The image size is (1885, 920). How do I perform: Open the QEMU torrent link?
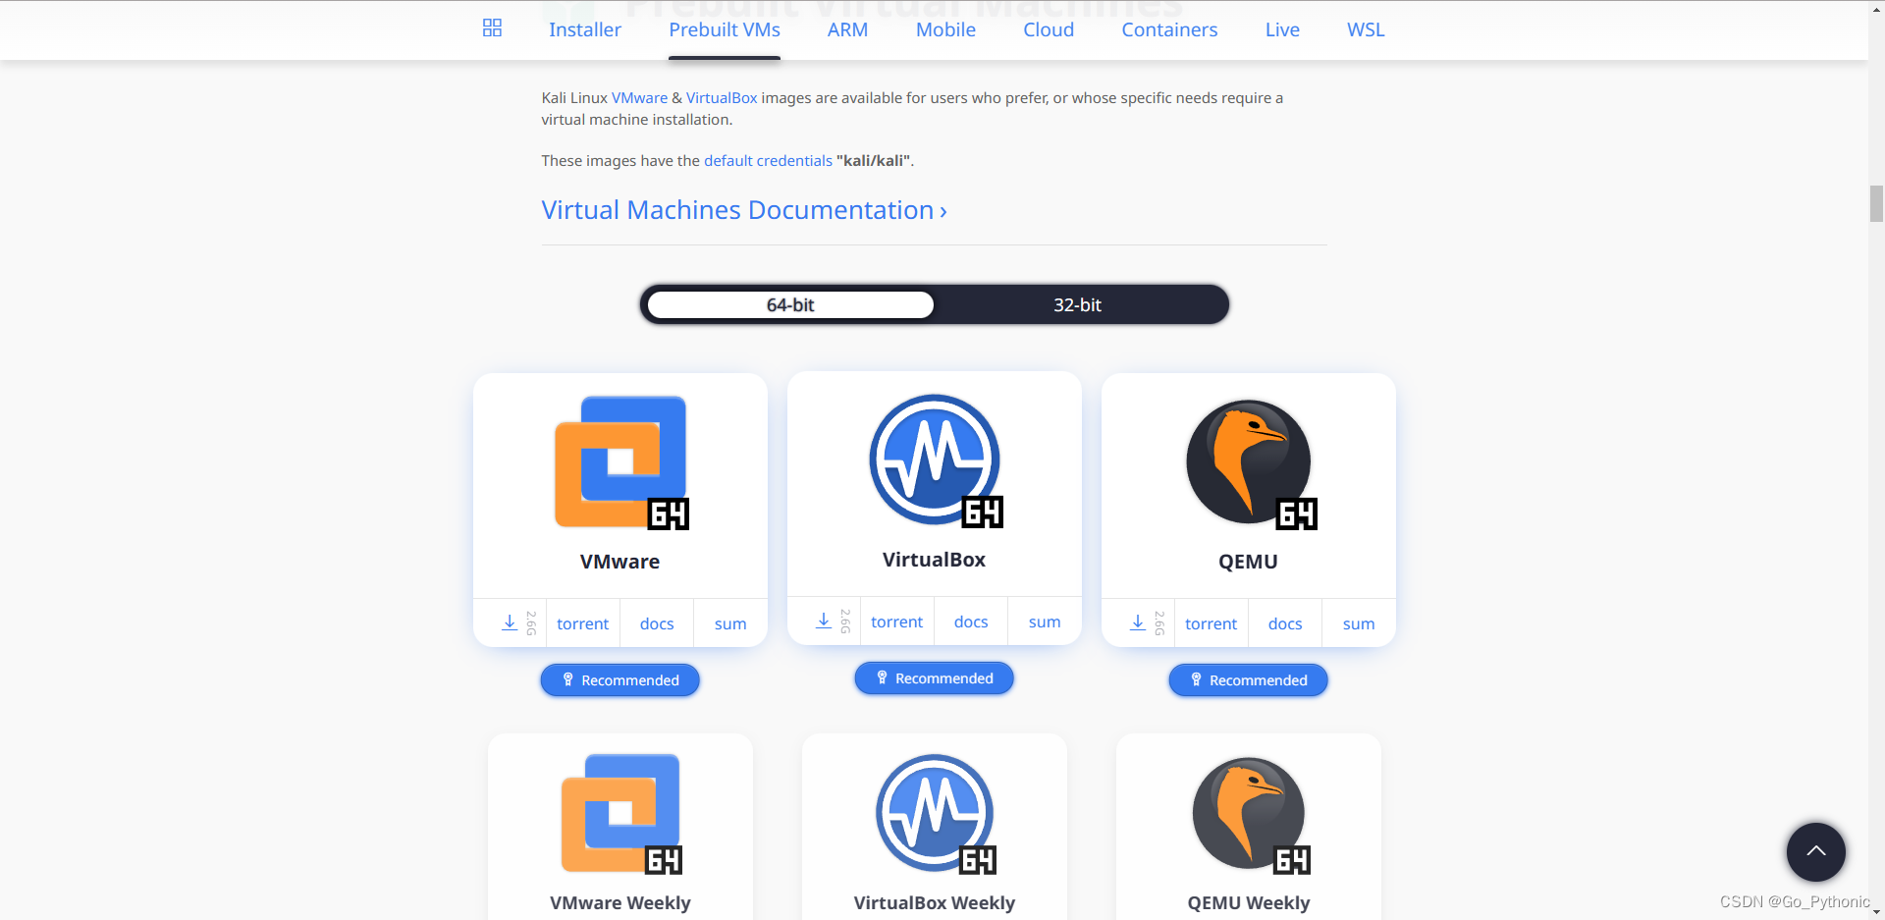(1212, 623)
